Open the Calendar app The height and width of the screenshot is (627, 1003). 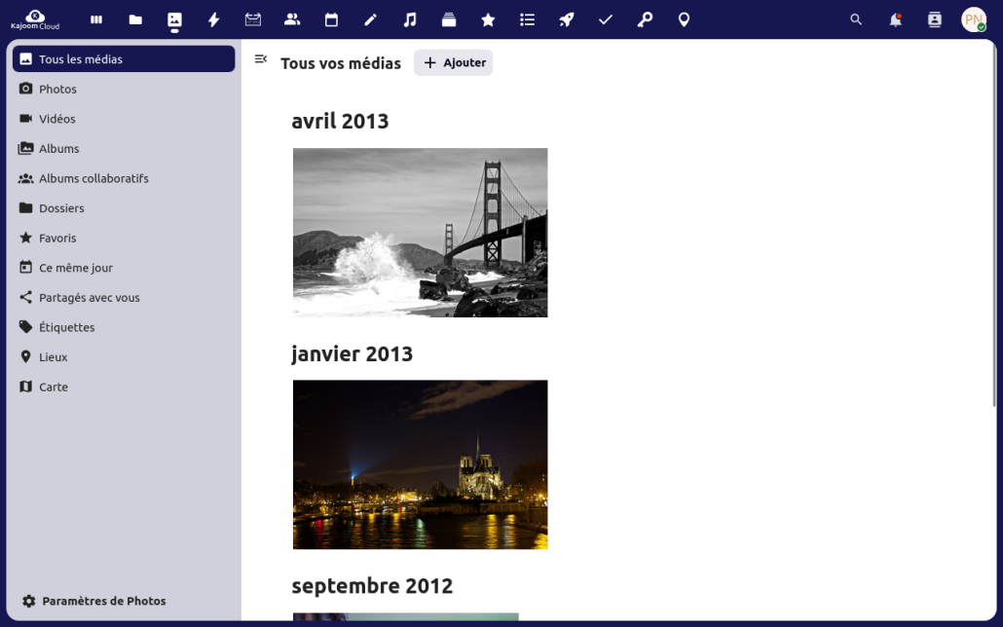(x=330, y=19)
